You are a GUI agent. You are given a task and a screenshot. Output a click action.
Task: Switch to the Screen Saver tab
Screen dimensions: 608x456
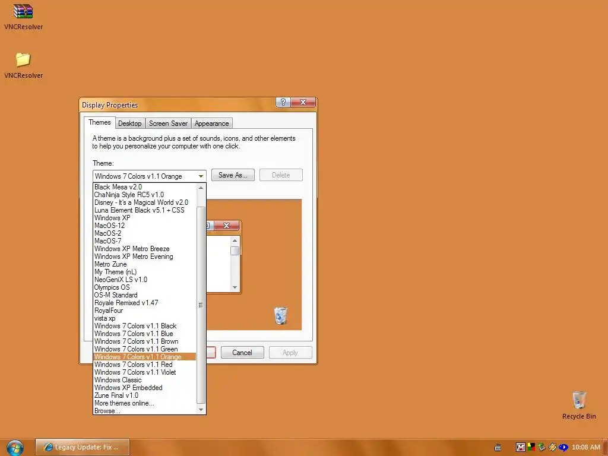[168, 123]
